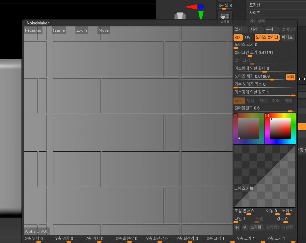Toggle the 비례 button
The height and width of the screenshot is (243, 306).
pyautogui.click(x=291, y=77)
